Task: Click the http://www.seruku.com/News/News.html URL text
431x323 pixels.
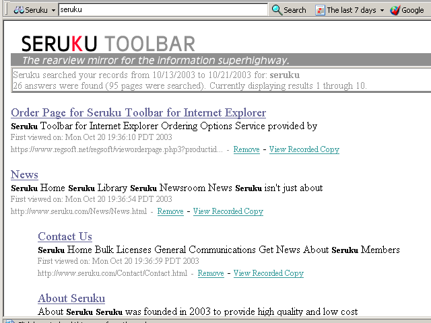Action: click(x=79, y=211)
